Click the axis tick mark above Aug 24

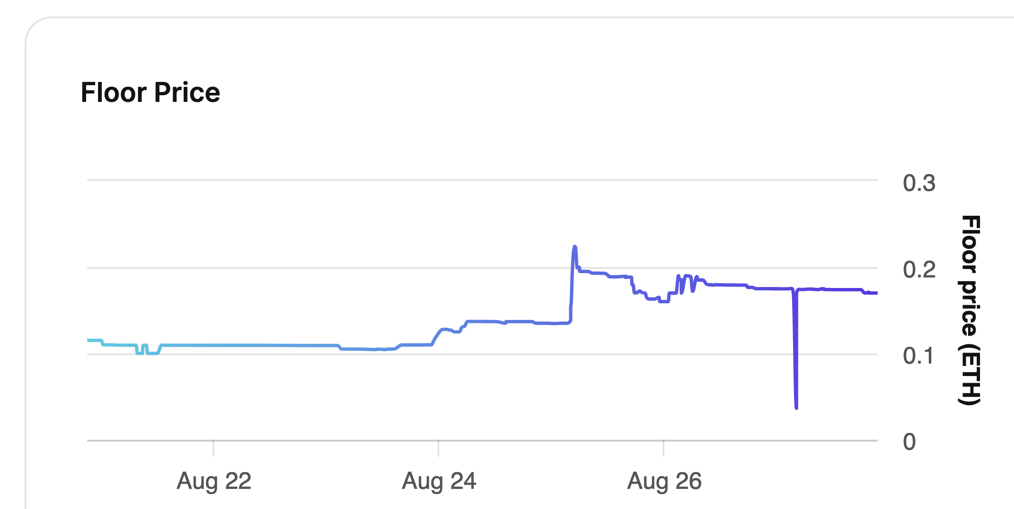439,448
